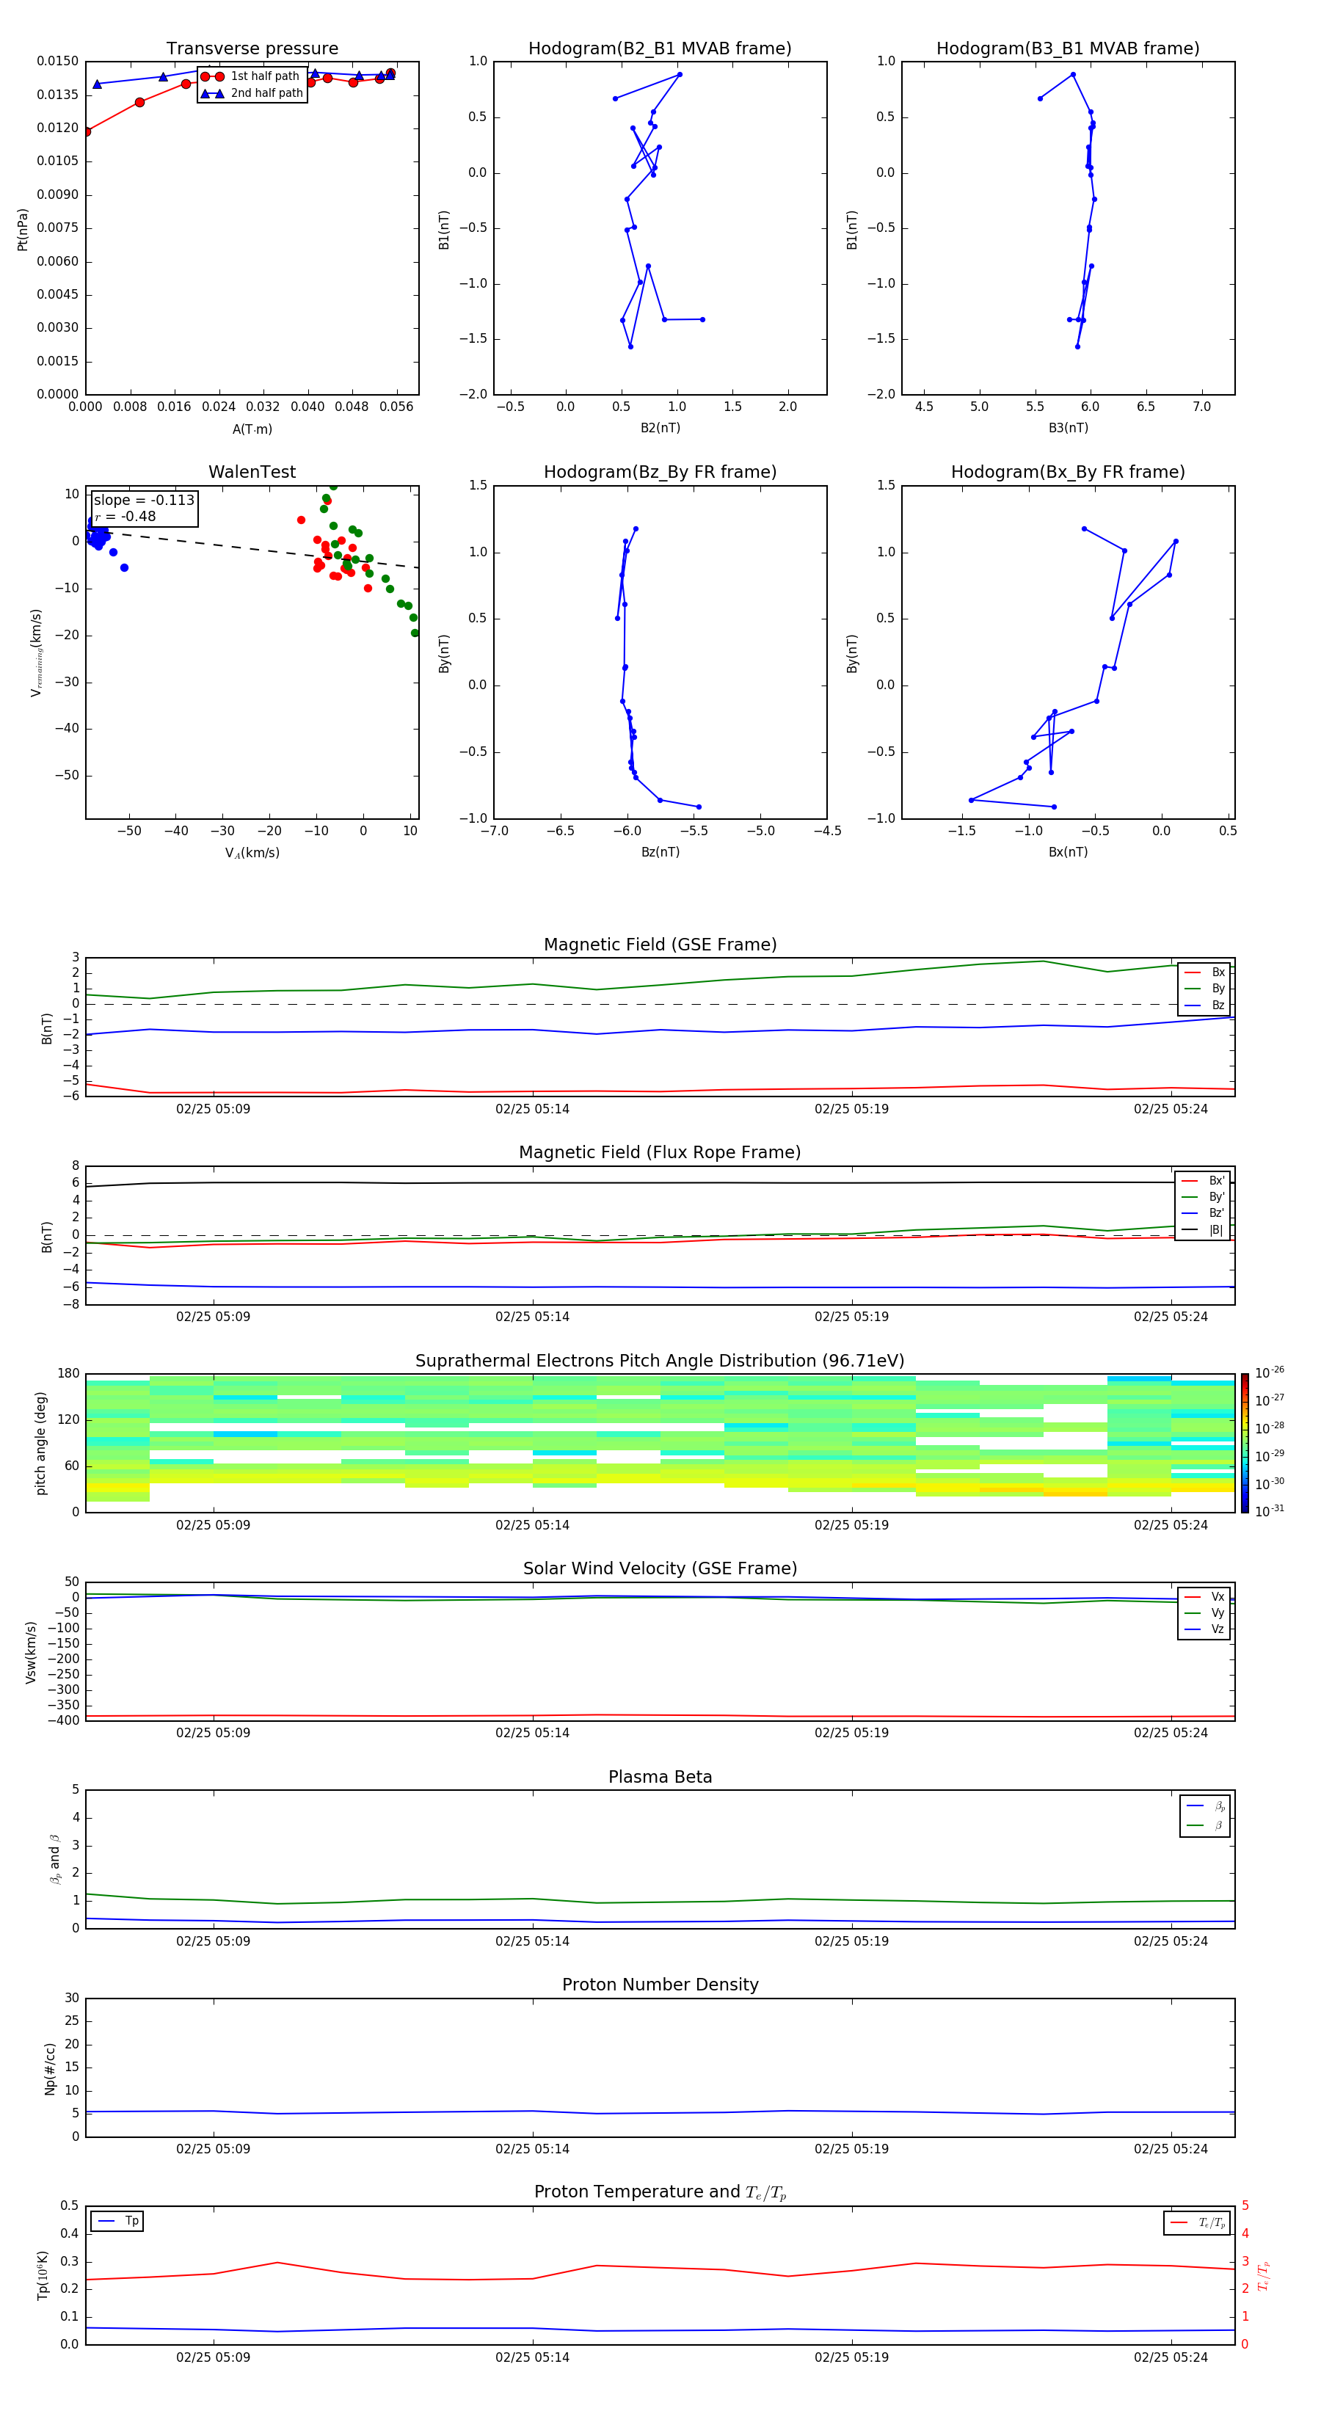Click '02/25 05:19' tick under proton density
1321x2422 pixels.
pyautogui.click(x=851, y=2149)
